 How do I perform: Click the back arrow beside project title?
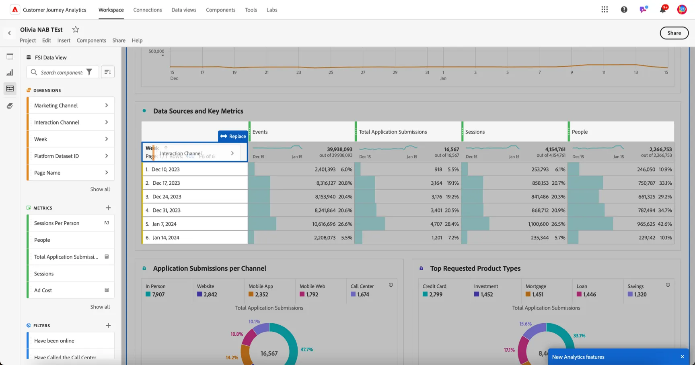click(9, 33)
